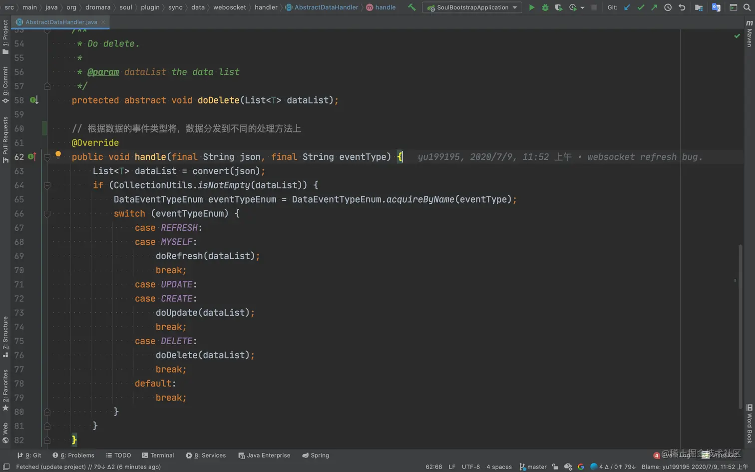Collapse the if block fold at line 64
755x472 pixels.
(x=47, y=185)
